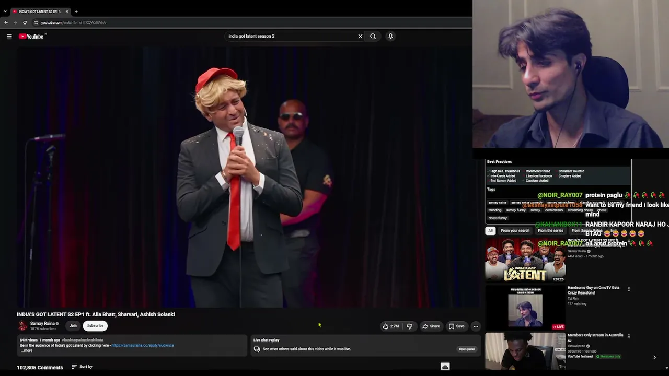Join the Samay Raina channel membership
The height and width of the screenshot is (376, 669).
coord(73,326)
